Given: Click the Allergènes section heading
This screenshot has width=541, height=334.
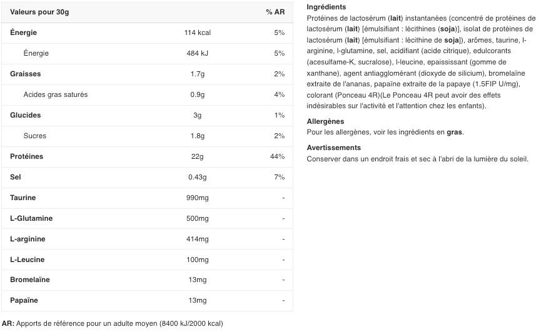Looking at the screenshot, I should pos(325,121).
